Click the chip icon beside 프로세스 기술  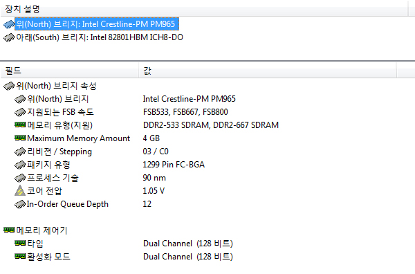(20, 178)
